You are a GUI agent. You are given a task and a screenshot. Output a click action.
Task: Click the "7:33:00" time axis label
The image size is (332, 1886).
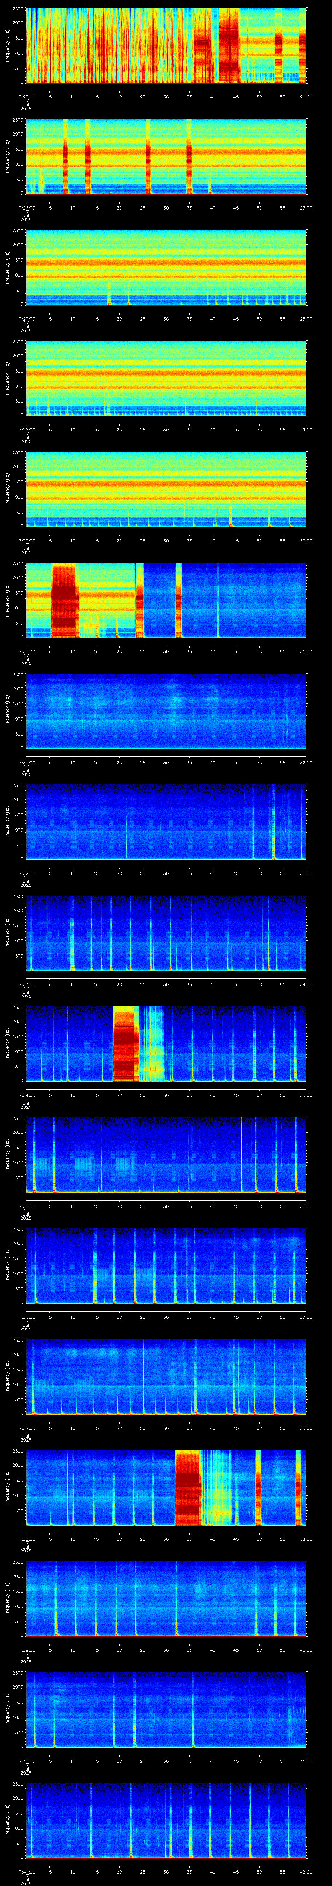coord(26,984)
